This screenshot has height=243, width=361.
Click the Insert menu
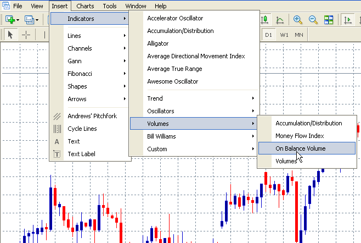tap(60, 5)
